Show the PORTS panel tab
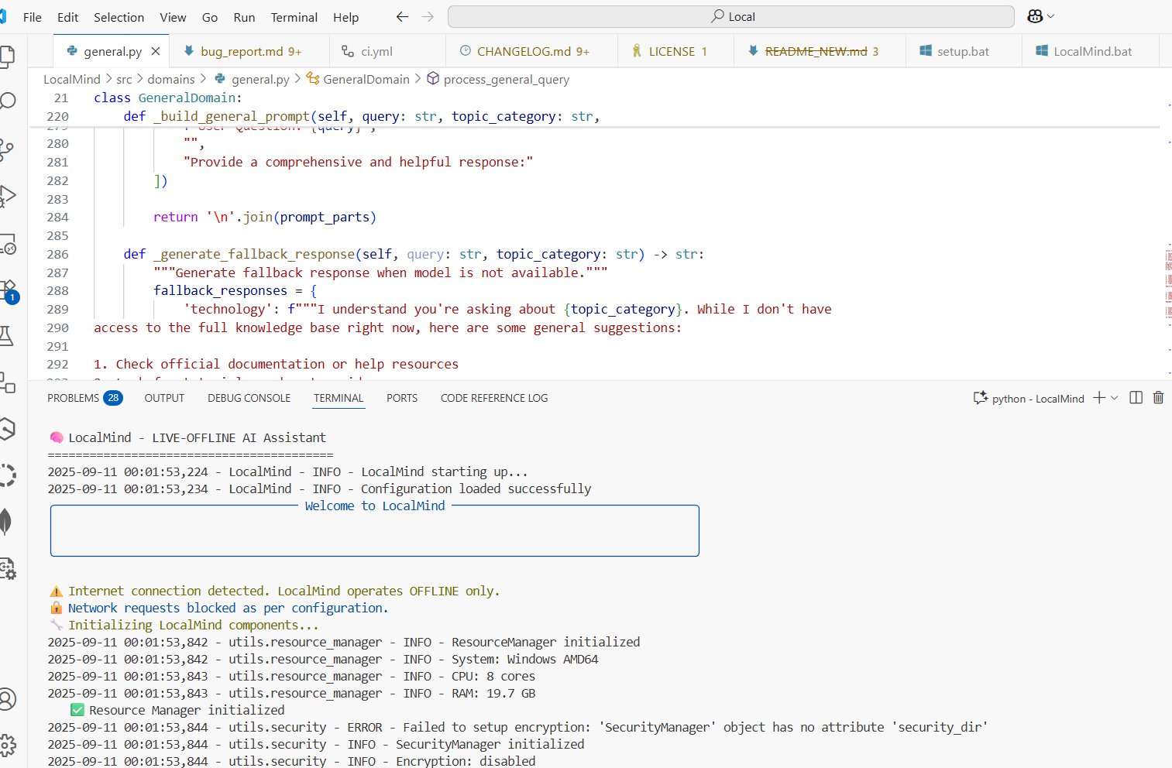 402,398
